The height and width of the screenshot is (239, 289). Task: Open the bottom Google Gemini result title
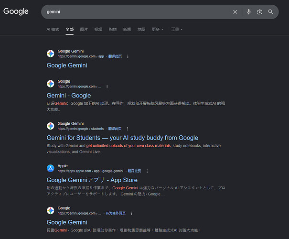click(x=67, y=222)
